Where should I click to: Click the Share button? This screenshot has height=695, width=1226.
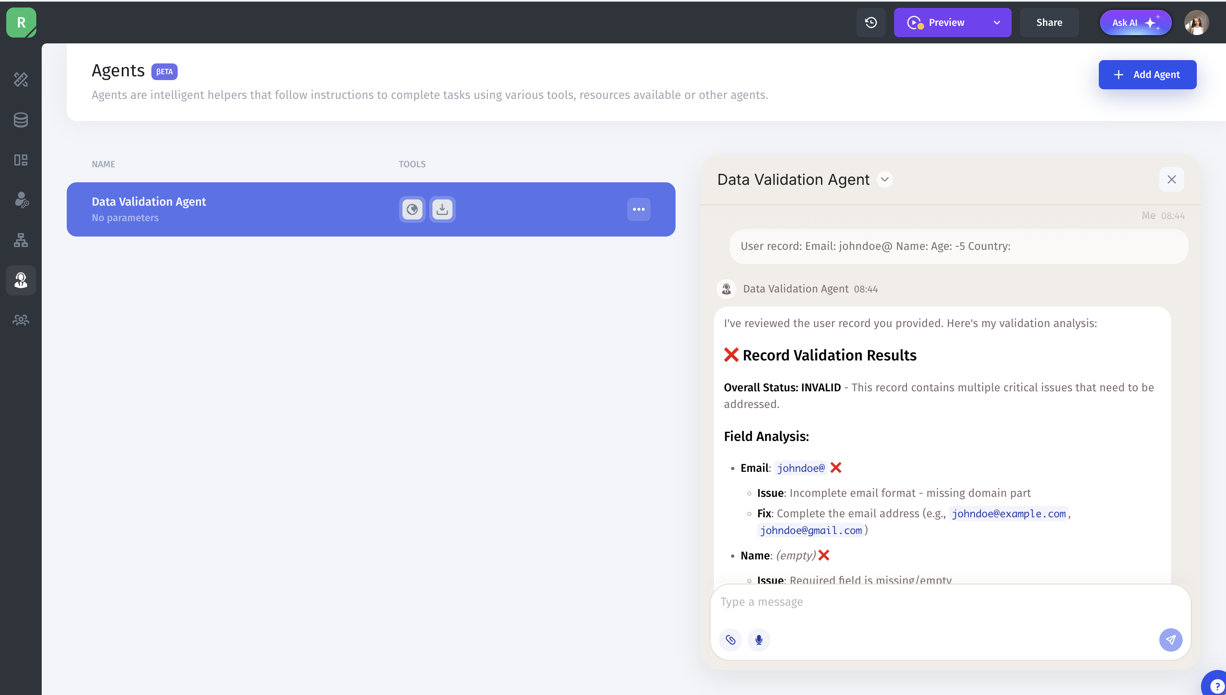1048,23
